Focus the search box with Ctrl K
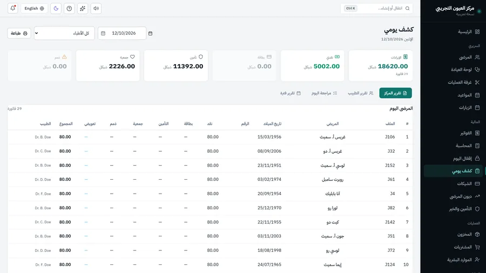The height and width of the screenshot is (273, 486). pyautogui.click(x=376, y=8)
